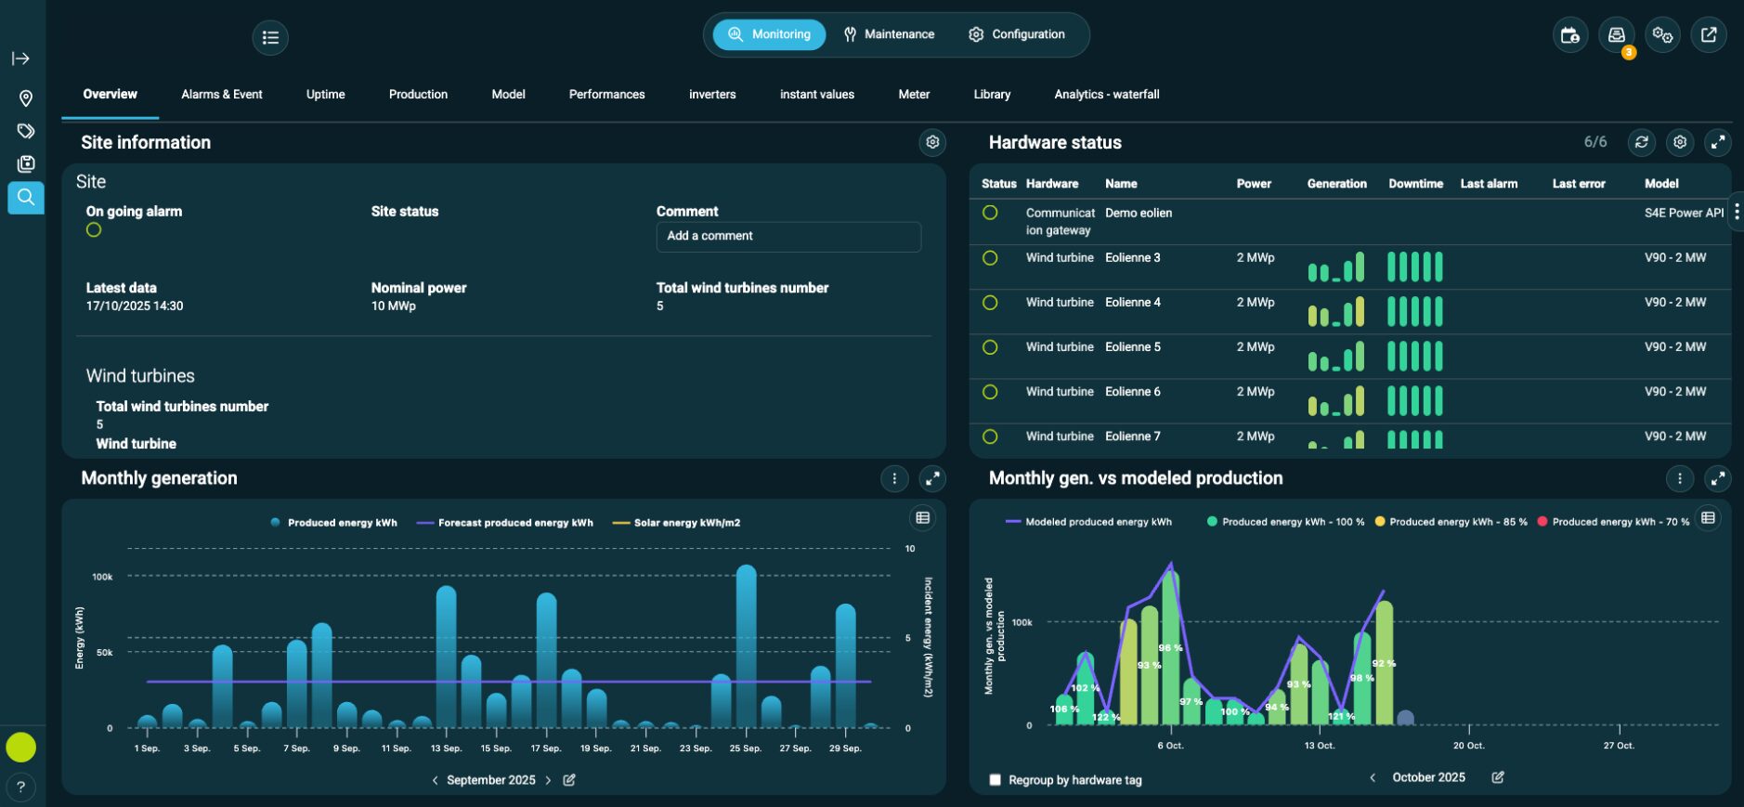1744x807 pixels.
Task: Switch to the Alarms & Event tab
Action: coord(221,95)
